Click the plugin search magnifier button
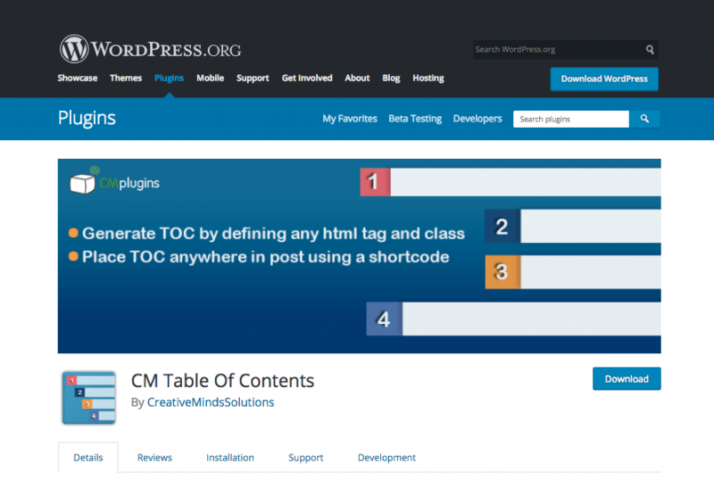The image size is (714, 489). pos(644,119)
